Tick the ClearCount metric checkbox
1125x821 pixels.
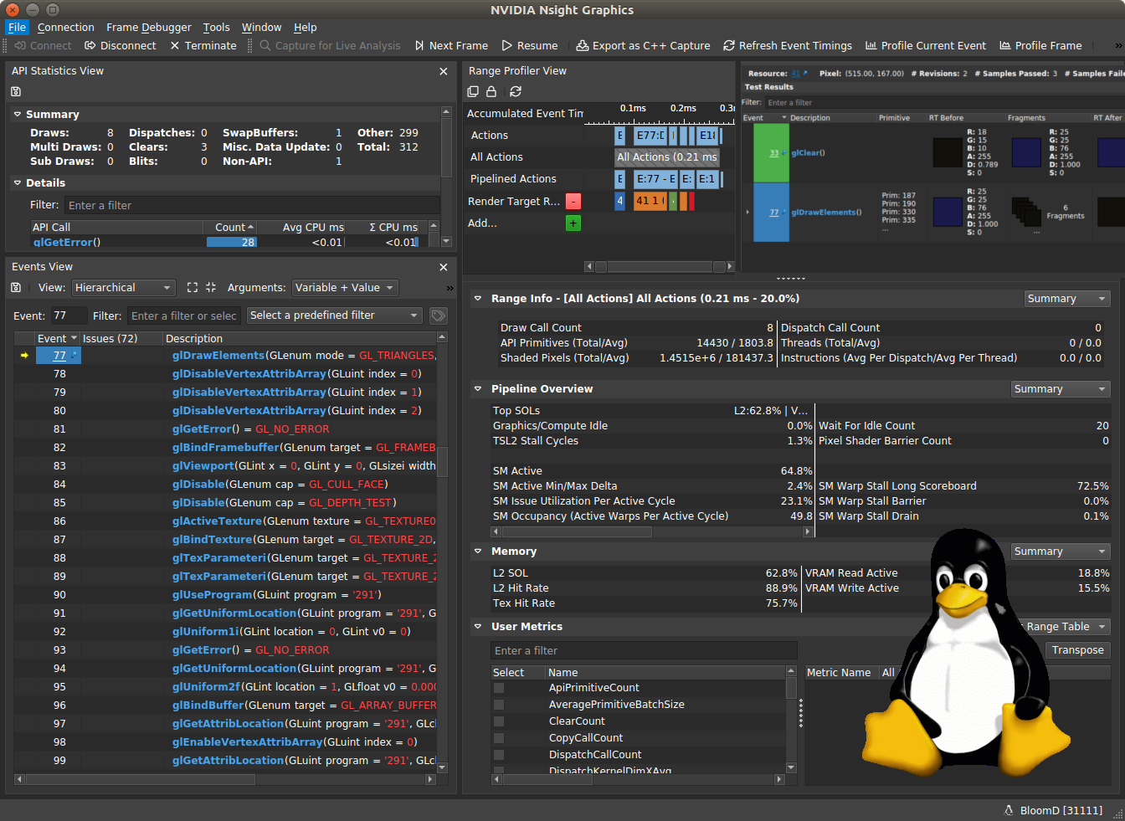coord(499,721)
